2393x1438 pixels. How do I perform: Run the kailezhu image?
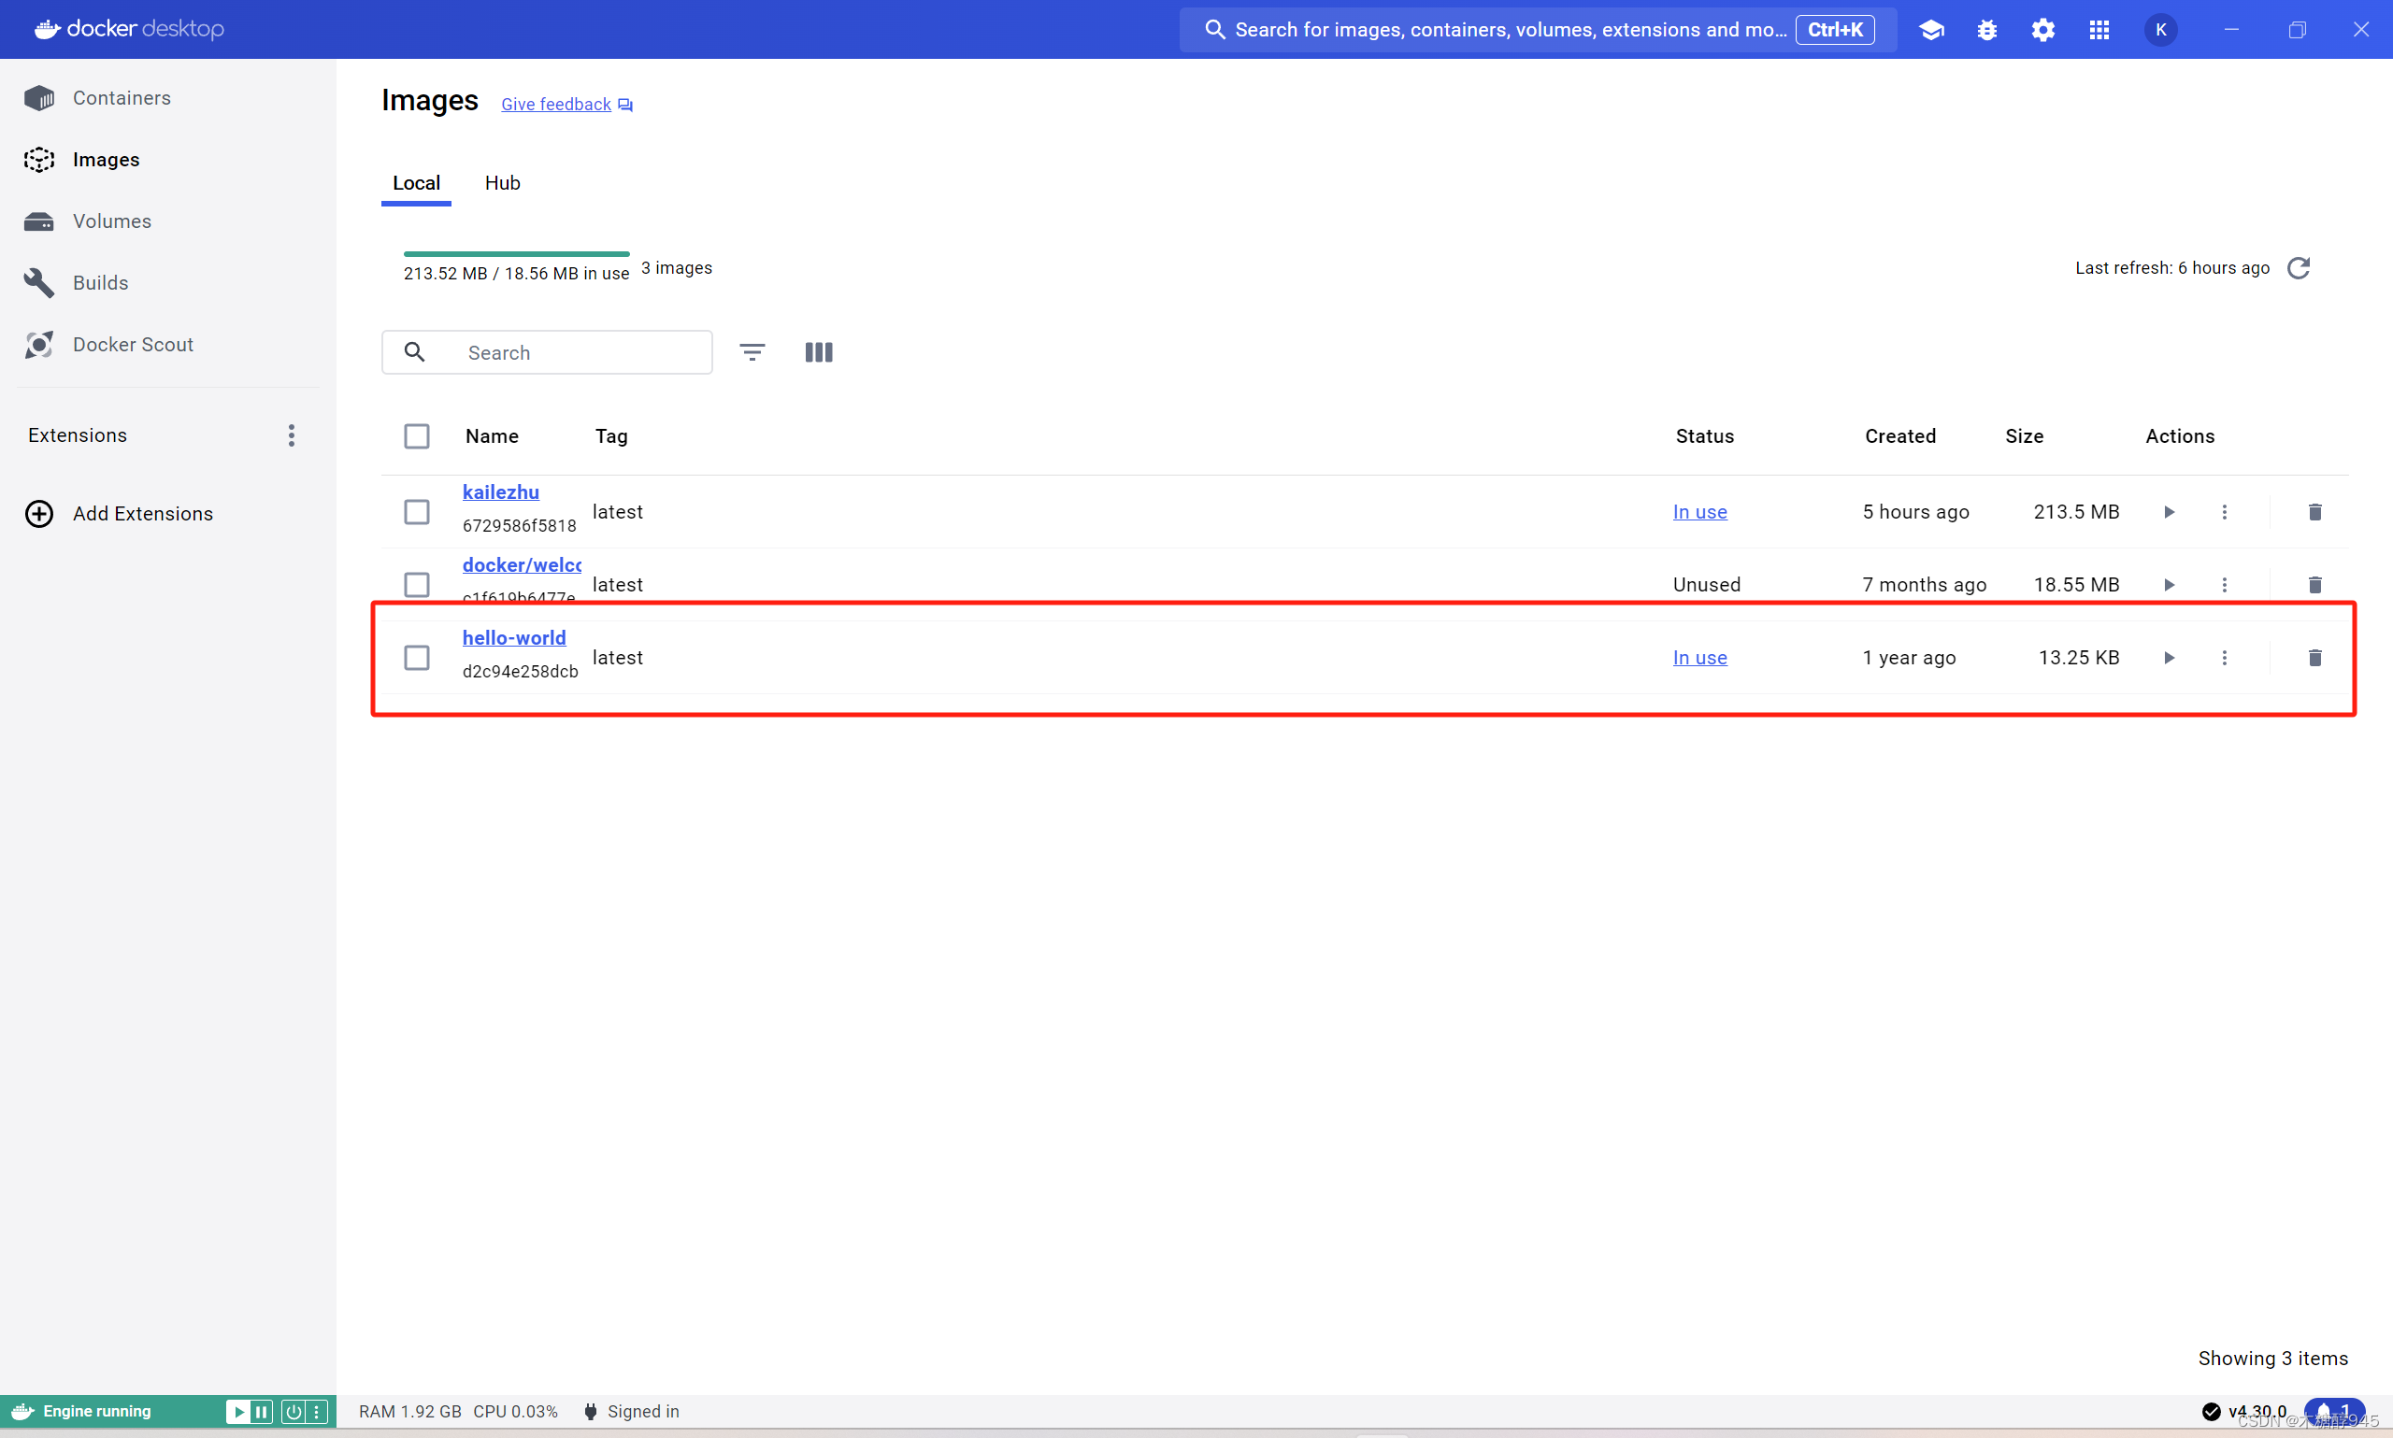click(2169, 512)
